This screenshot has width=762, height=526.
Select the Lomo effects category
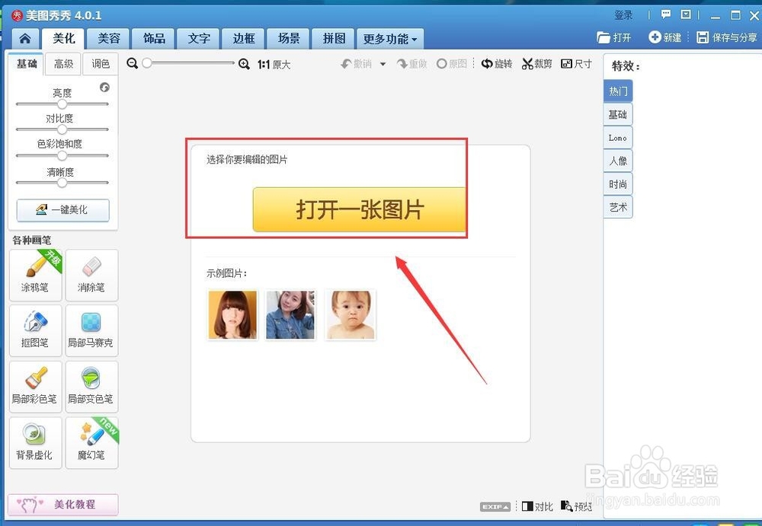coord(618,138)
